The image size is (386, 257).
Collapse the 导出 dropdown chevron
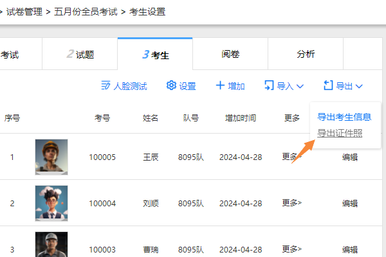click(359, 86)
